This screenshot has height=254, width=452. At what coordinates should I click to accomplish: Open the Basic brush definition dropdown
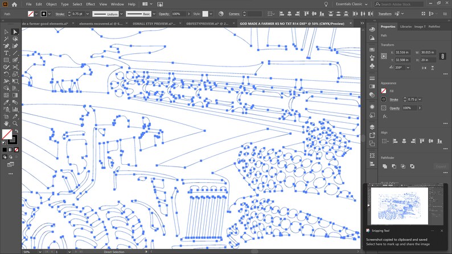pyautogui.click(x=154, y=14)
